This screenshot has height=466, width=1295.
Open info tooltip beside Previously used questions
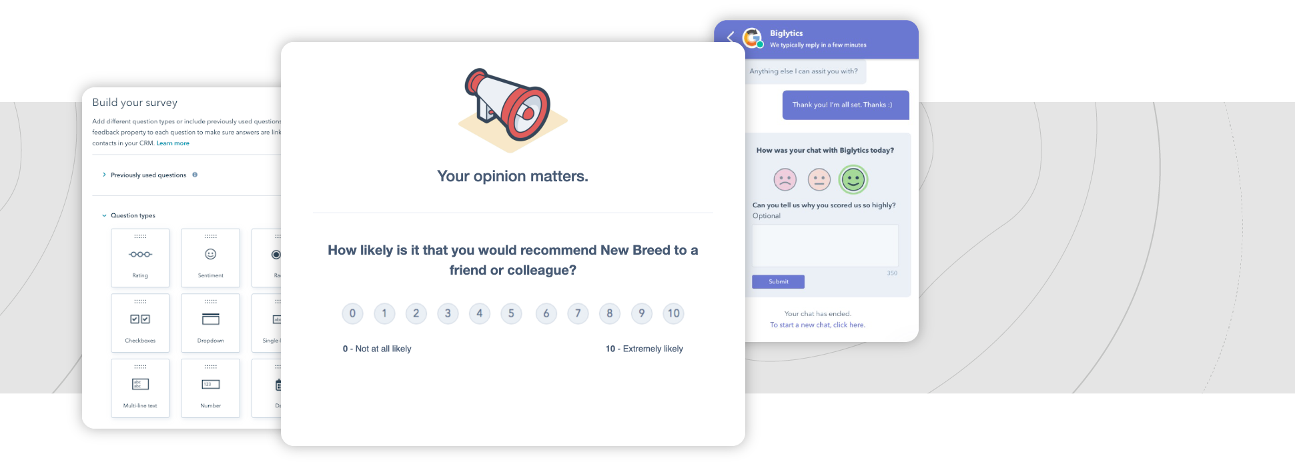point(195,175)
